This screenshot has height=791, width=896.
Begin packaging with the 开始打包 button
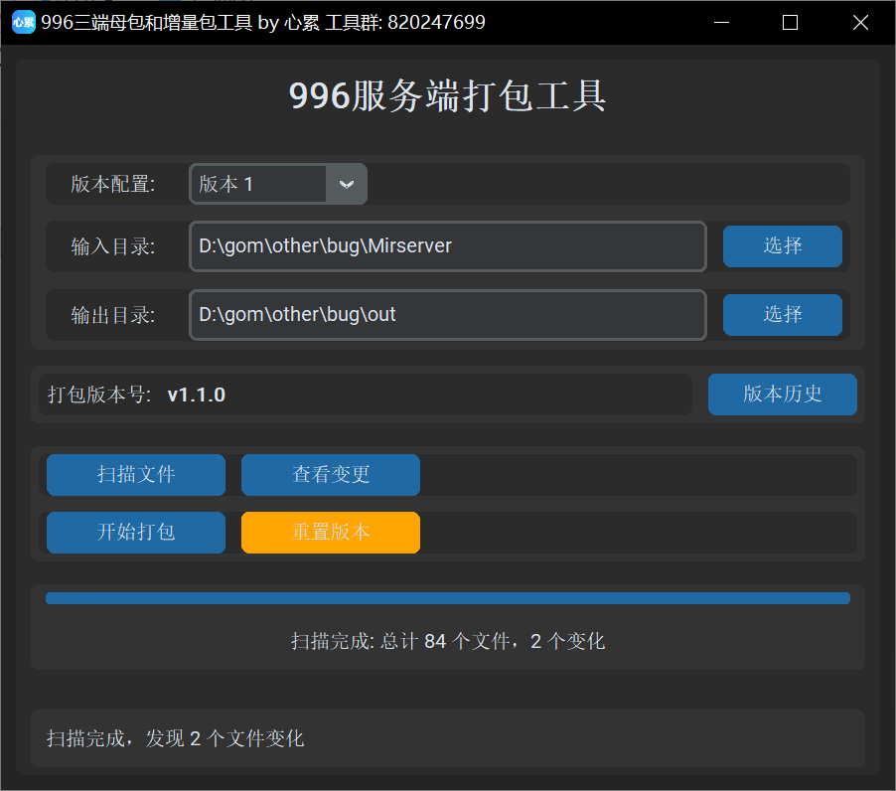pyautogui.click(x=136, y=533)
